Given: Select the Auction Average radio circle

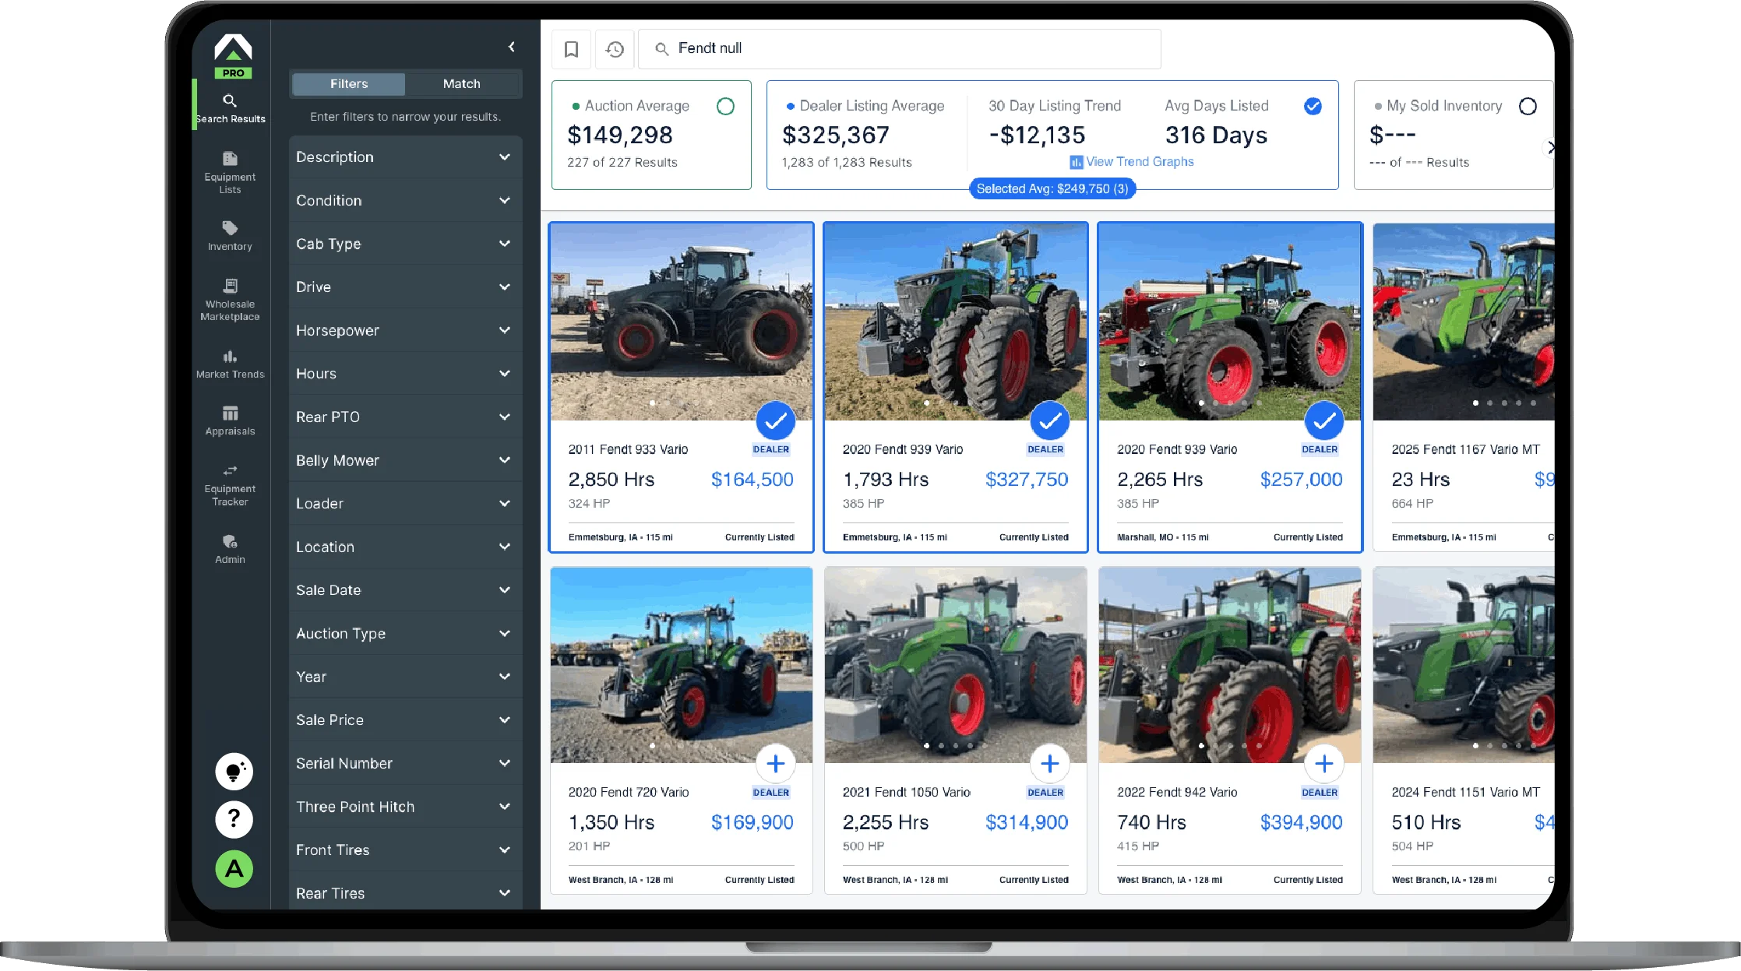Looking at the screenshot, I should tap(725, 106).
